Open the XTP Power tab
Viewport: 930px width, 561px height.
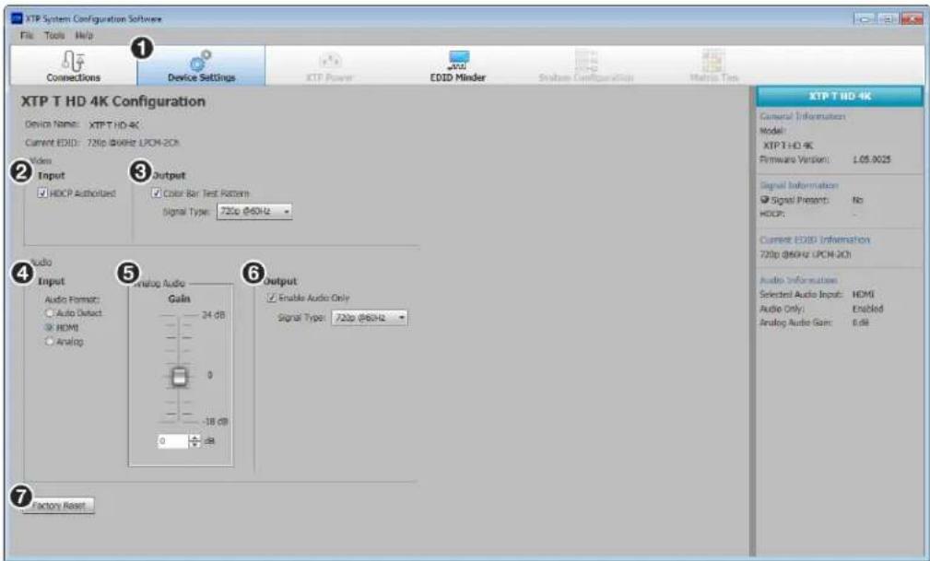click(329, 65)
